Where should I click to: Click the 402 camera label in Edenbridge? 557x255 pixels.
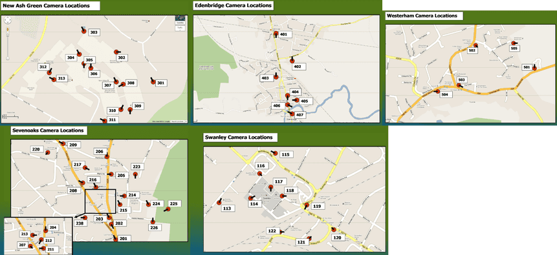298,66
